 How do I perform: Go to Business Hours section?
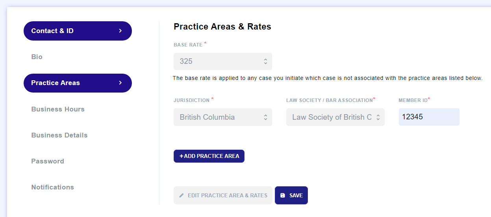(58, 109)
